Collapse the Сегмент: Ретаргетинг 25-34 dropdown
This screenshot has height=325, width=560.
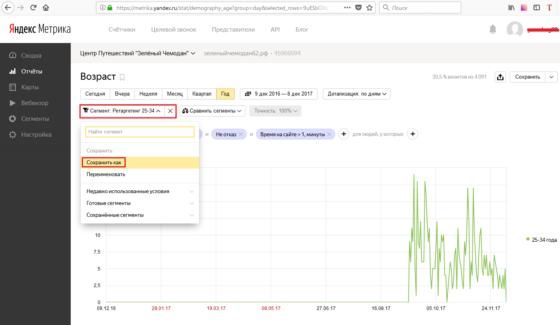[122, 111]
